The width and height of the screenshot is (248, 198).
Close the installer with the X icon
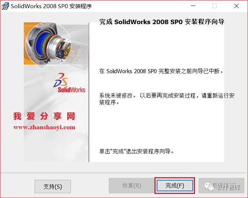pos(236,6)
